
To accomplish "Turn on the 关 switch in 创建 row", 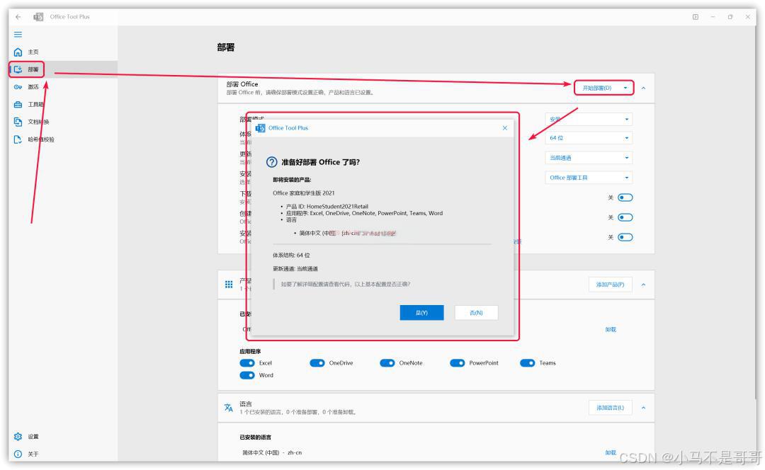I will (625, 217).
